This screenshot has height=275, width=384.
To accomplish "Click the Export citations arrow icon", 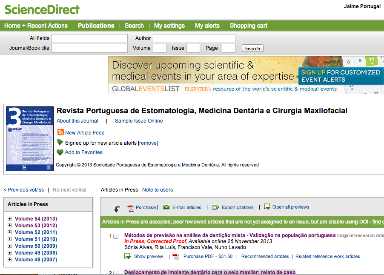I will [x=216, y=207].
